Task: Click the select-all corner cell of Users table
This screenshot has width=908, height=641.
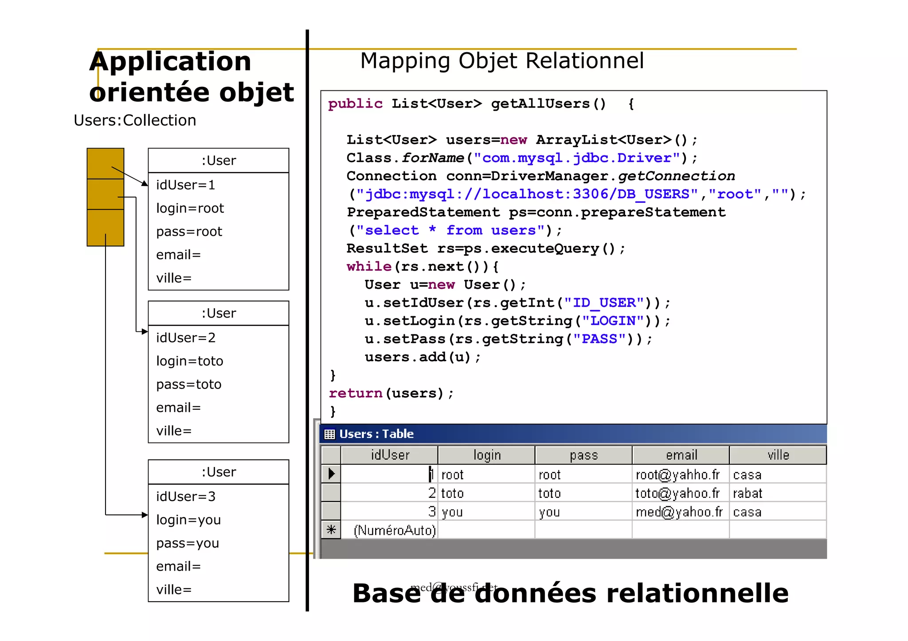Action: [x=331, y=455]
